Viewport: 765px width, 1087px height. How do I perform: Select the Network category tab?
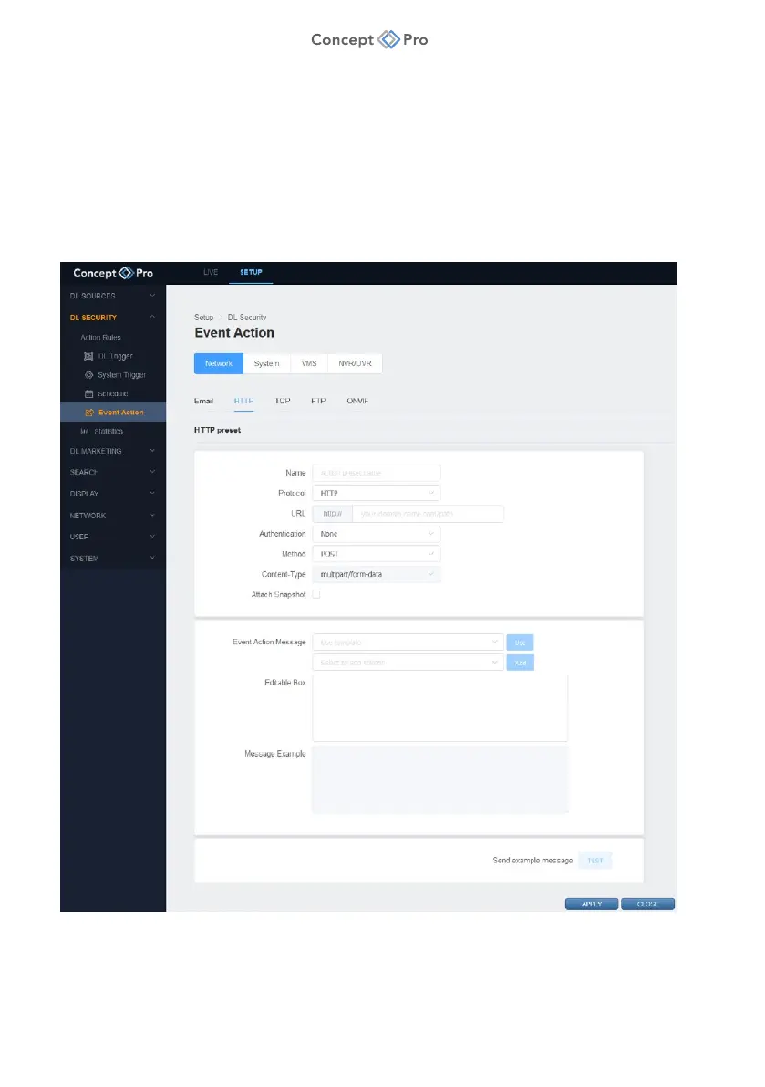219,364
